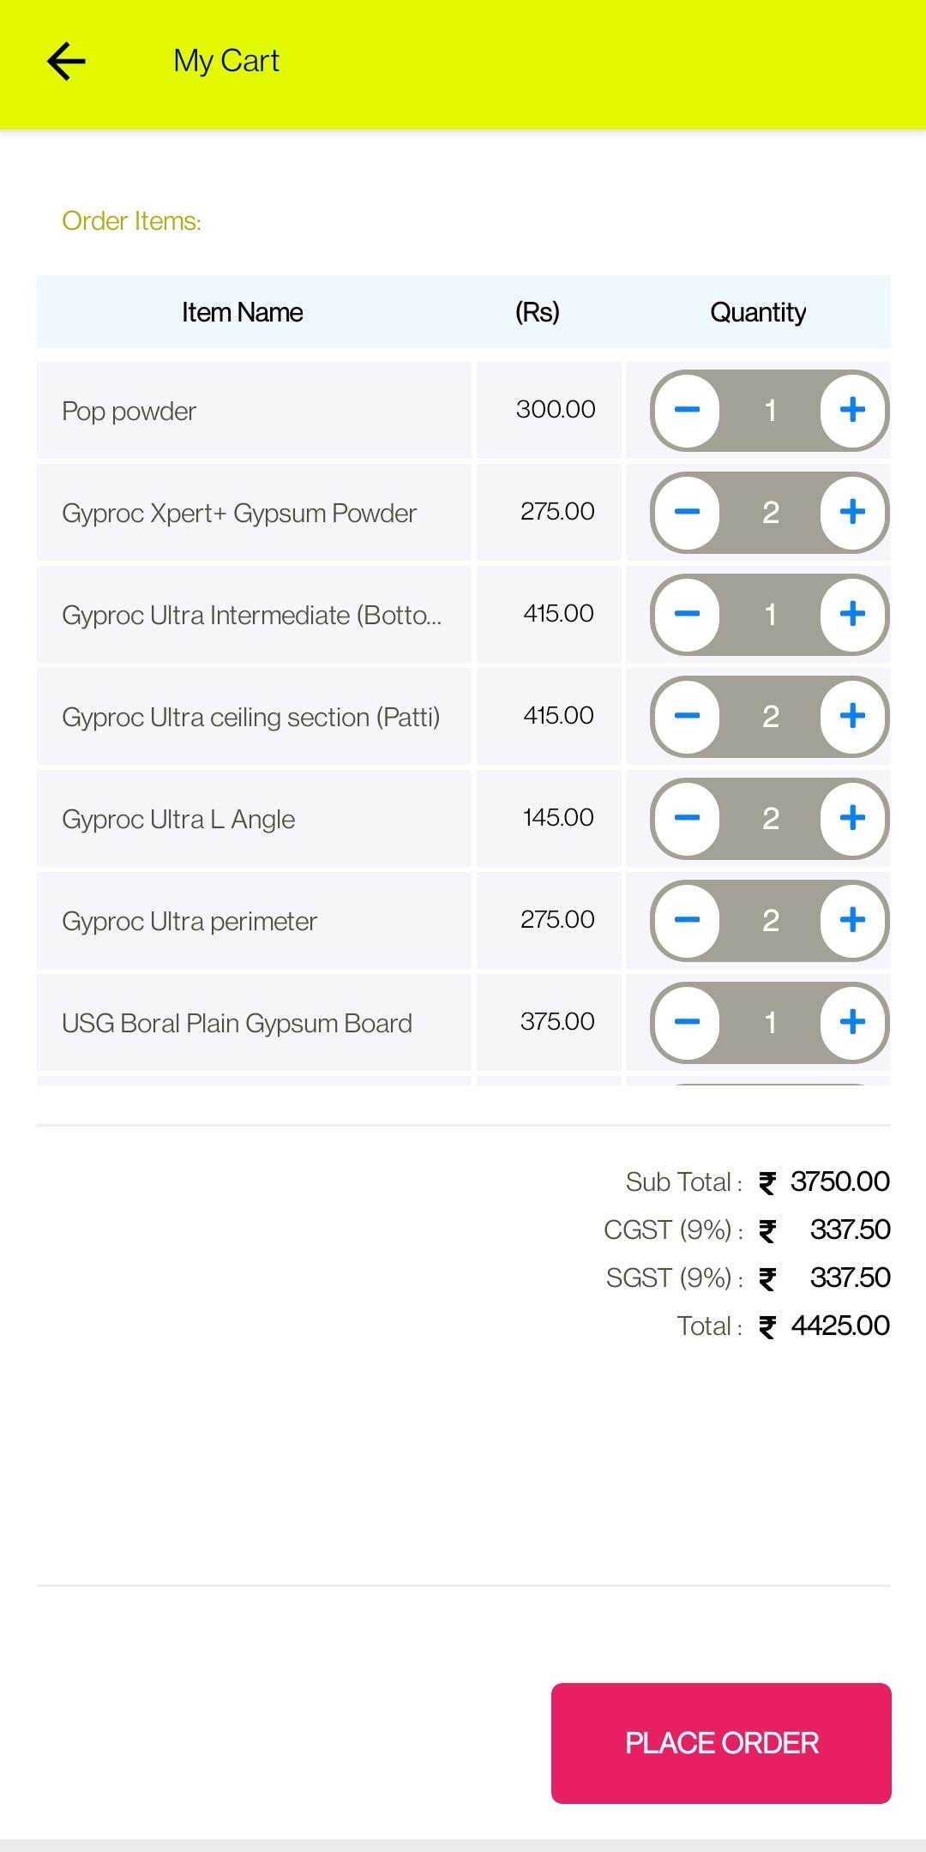Increase Gyproc Ultra Intermediate quantity
The width and height of the screenshot is (926, 1852).
(x=852, y=614)
